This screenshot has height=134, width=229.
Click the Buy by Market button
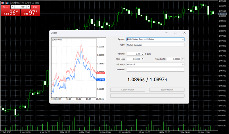167,90
